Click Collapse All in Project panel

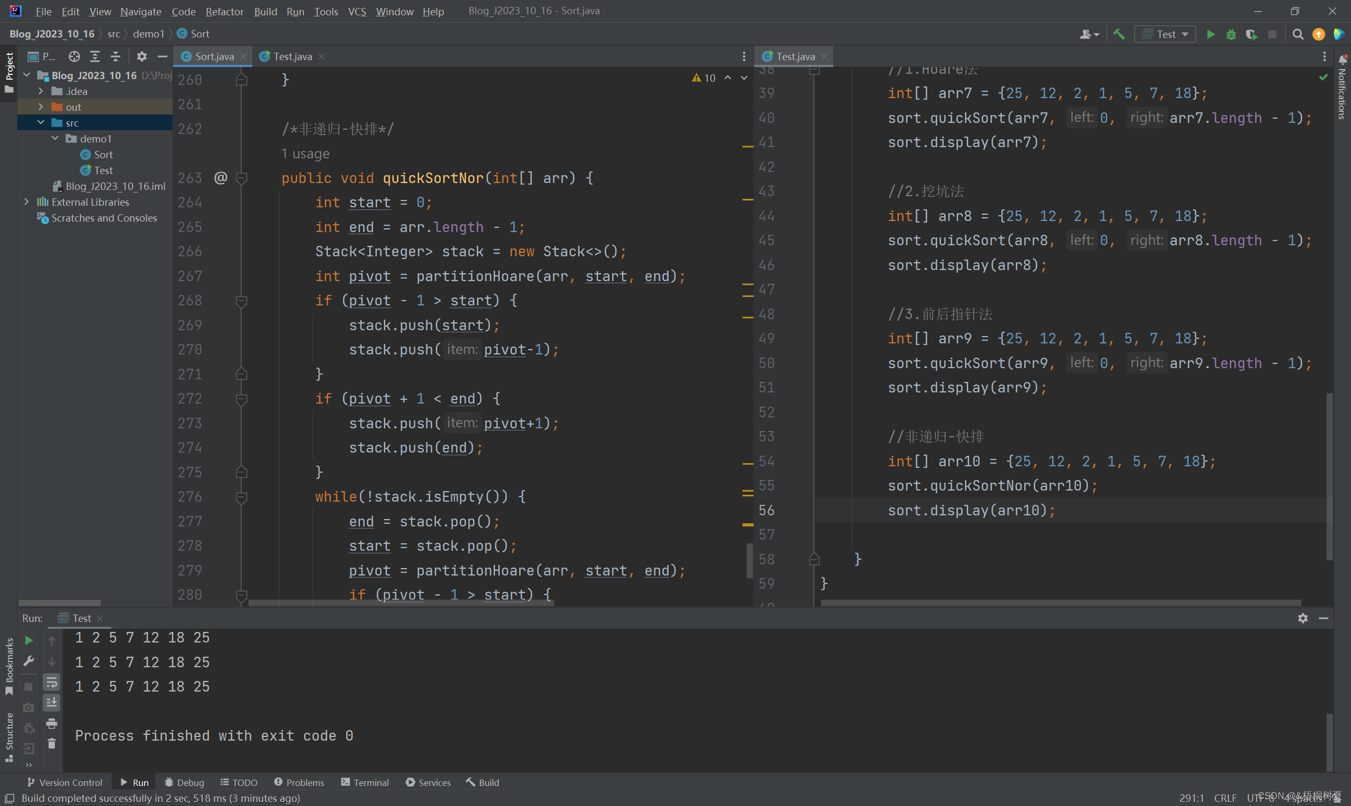pyautogui.click(x=115, y=56)
